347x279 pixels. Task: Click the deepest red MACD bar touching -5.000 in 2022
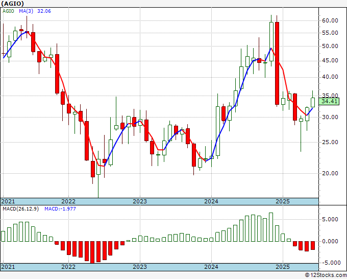92,252
